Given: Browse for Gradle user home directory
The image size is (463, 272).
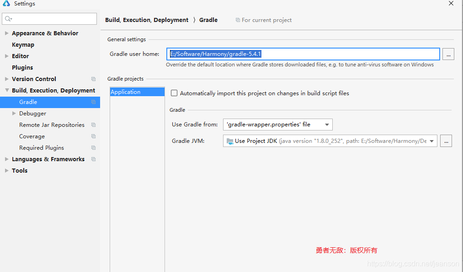Looking at the screenshot, I should click(x=448, y=54).
